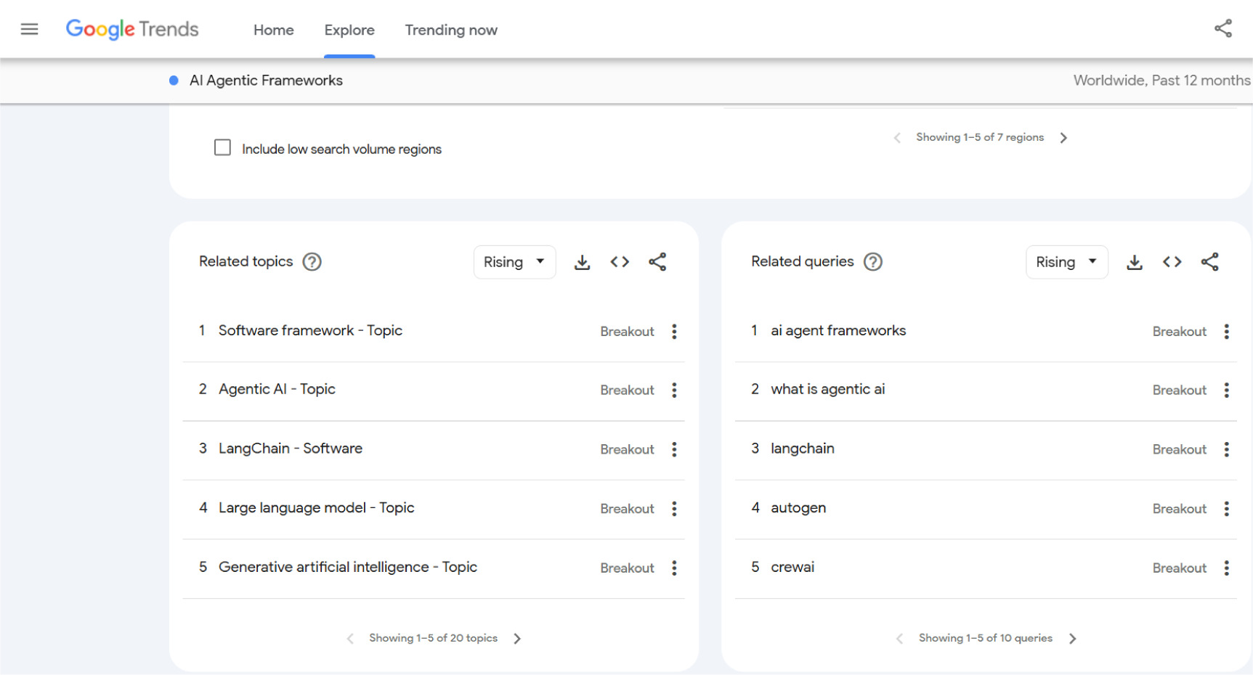The image size is (1253, 675).
Task: Open more options for crewai query
Action: (1227, 568)
